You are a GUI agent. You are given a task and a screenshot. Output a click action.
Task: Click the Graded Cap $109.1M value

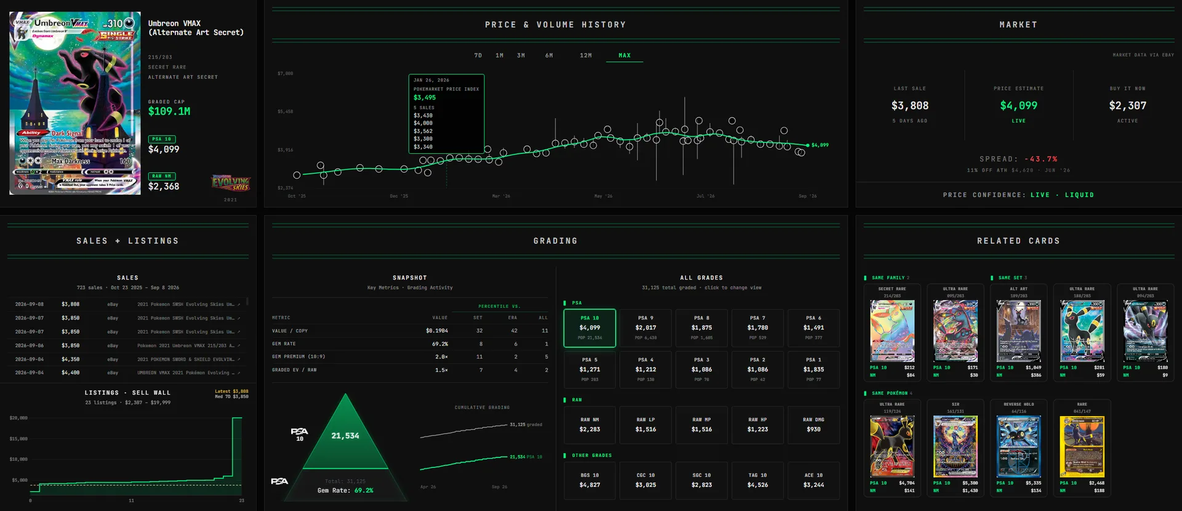[x=169, y=111]
